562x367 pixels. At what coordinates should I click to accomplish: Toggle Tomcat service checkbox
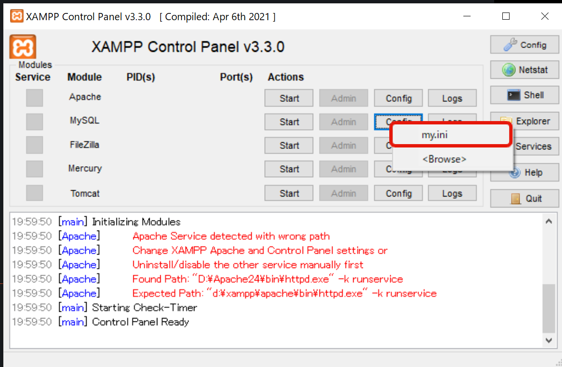(35, 193)
